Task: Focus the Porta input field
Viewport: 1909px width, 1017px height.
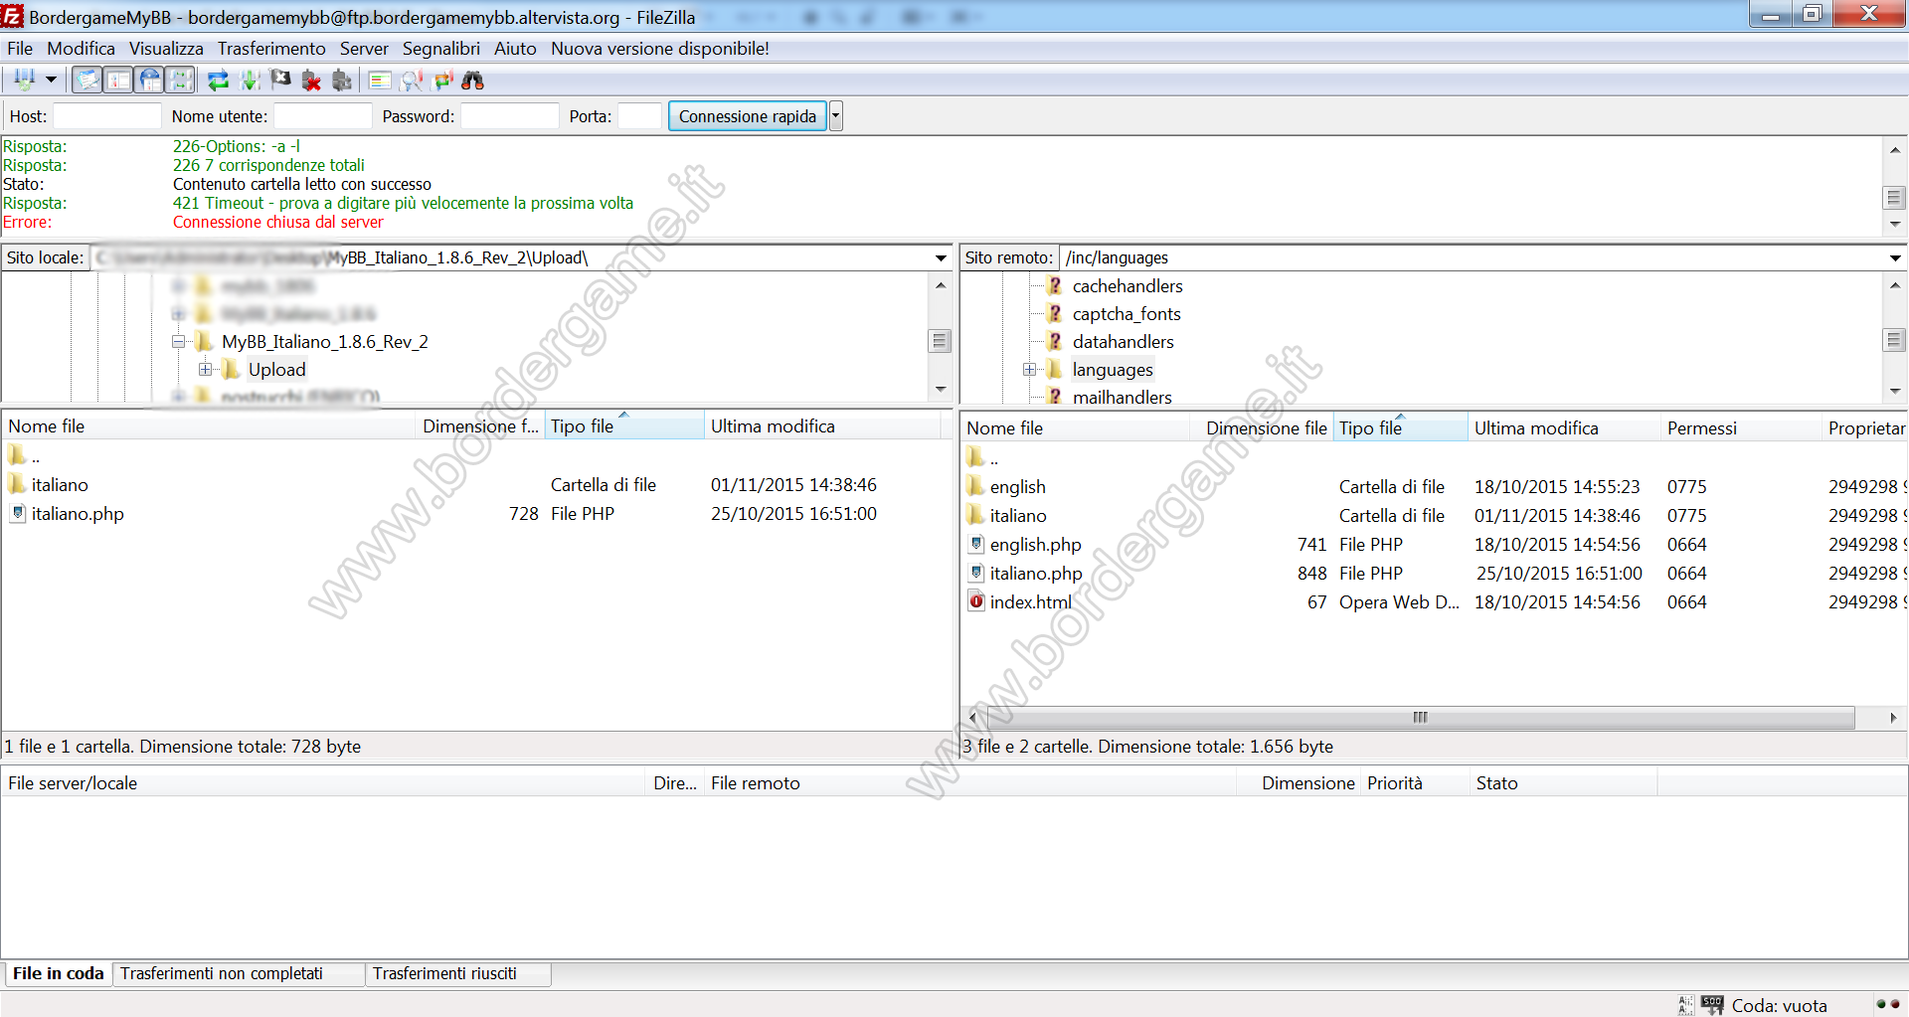Action: coord(640,116)
